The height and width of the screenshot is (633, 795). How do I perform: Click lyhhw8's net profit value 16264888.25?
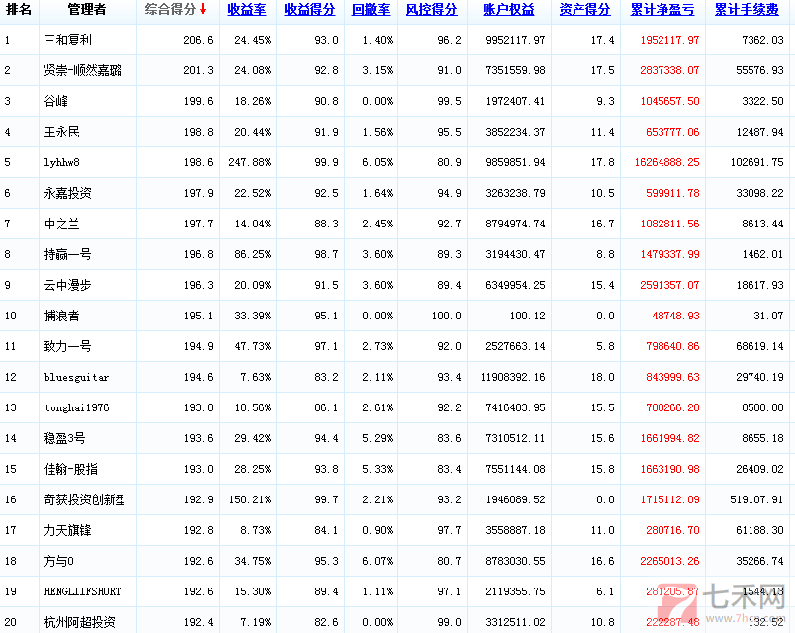pyautogui.click(x=664, y=162)
